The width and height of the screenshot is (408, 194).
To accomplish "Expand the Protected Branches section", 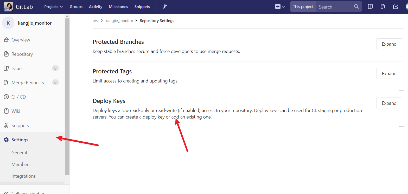I will (x=389, y=44).
